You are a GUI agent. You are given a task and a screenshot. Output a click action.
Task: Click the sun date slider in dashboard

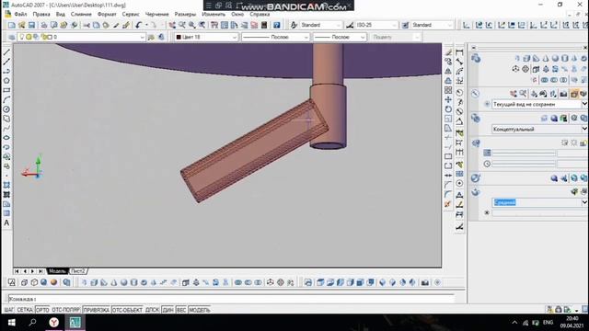point(524,154)
